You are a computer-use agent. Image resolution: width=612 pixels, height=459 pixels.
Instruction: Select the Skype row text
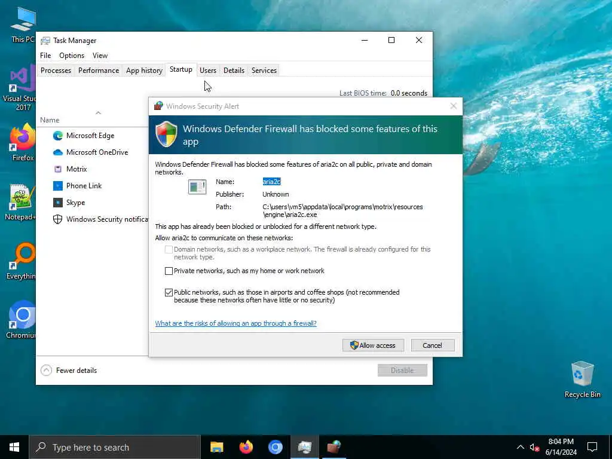76,203
